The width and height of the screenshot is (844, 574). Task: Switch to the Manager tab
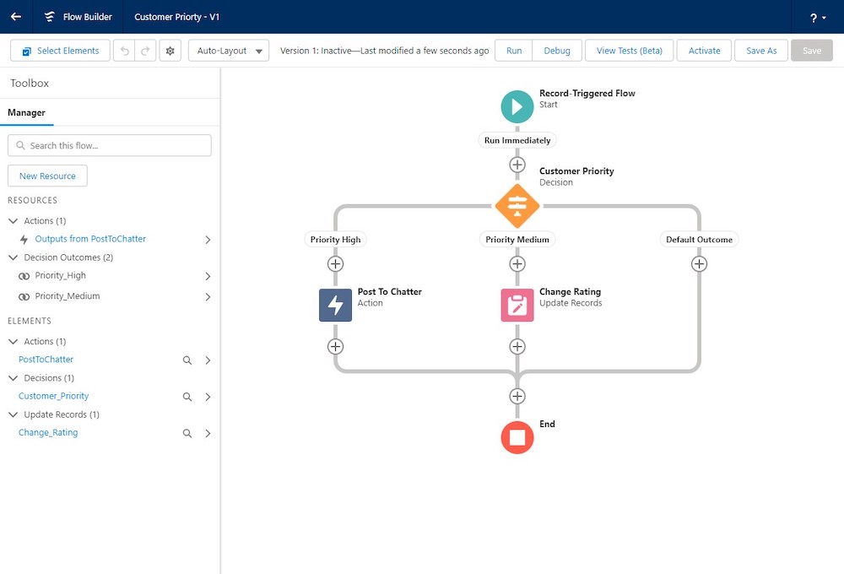[26, 112]
